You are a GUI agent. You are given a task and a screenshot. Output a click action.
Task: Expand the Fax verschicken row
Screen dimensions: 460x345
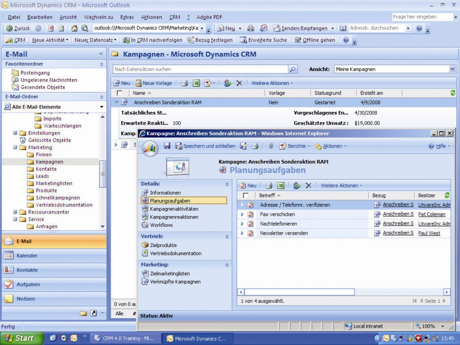pos(242,214)
